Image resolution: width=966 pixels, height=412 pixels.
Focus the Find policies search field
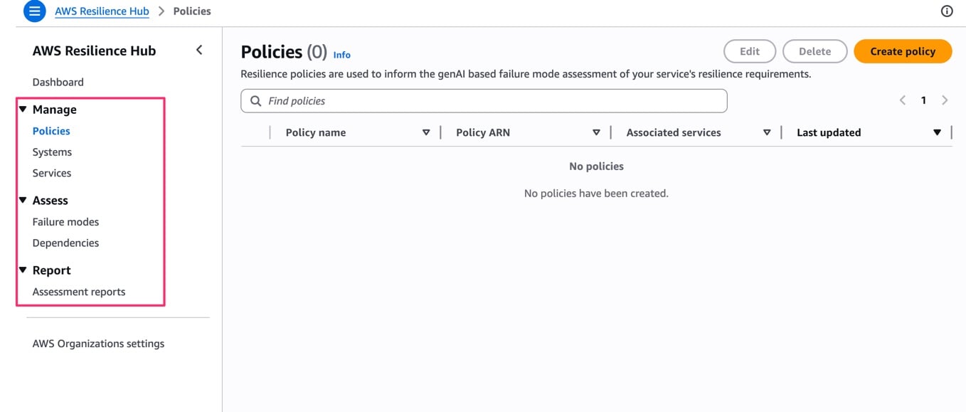484,101
